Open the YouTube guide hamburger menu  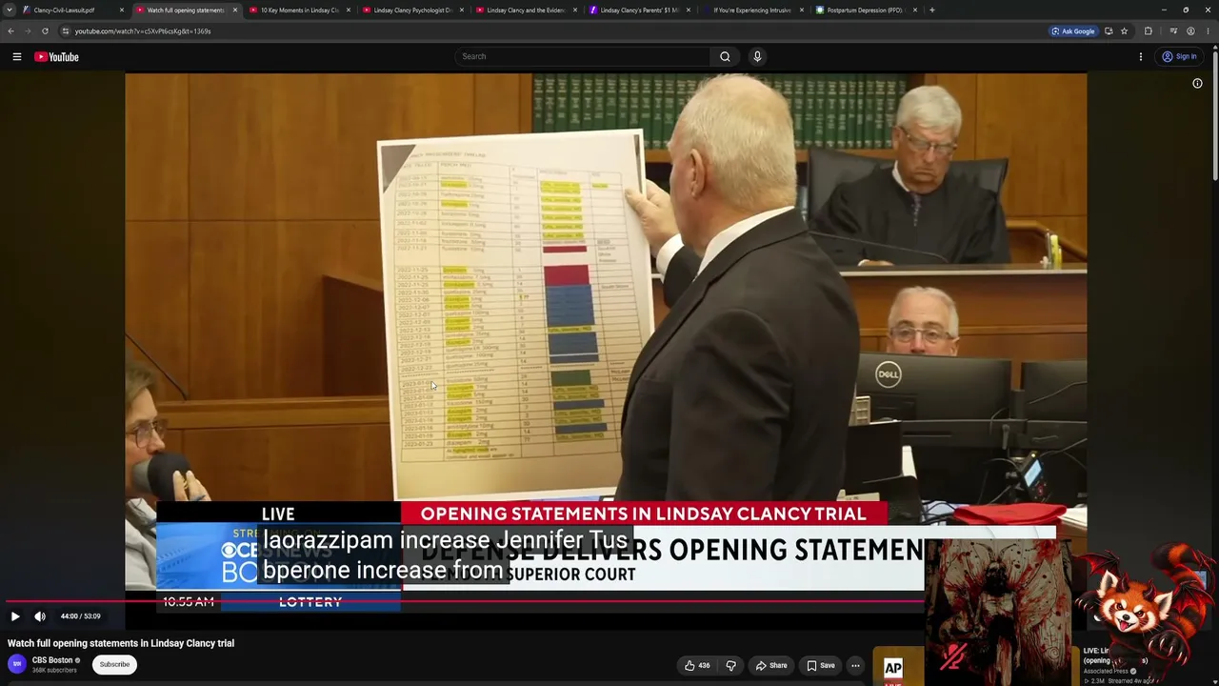[x=17, y=57]
